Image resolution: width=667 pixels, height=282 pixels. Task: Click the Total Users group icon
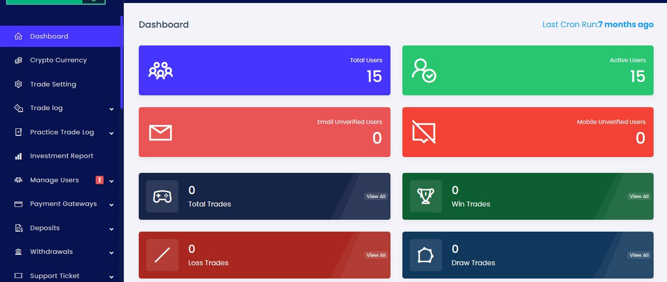(161, 71)
